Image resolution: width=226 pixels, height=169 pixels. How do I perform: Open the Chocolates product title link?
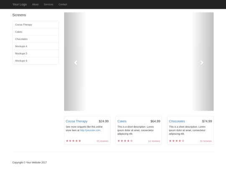(x=177, y=121)
